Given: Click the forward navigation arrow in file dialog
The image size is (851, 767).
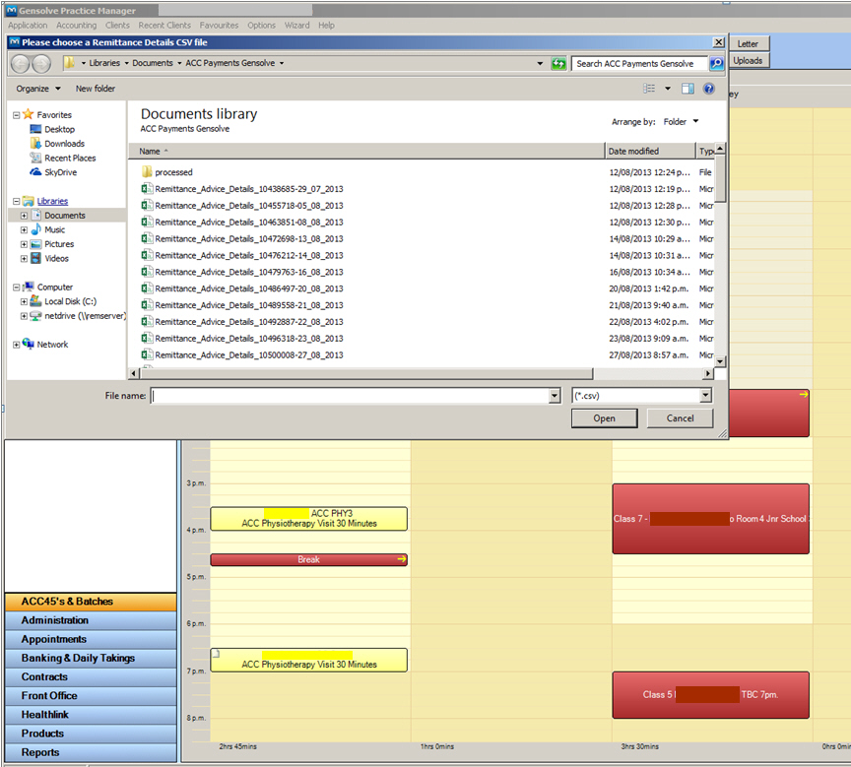Looking at the screenshot, I should click(41, 64).
